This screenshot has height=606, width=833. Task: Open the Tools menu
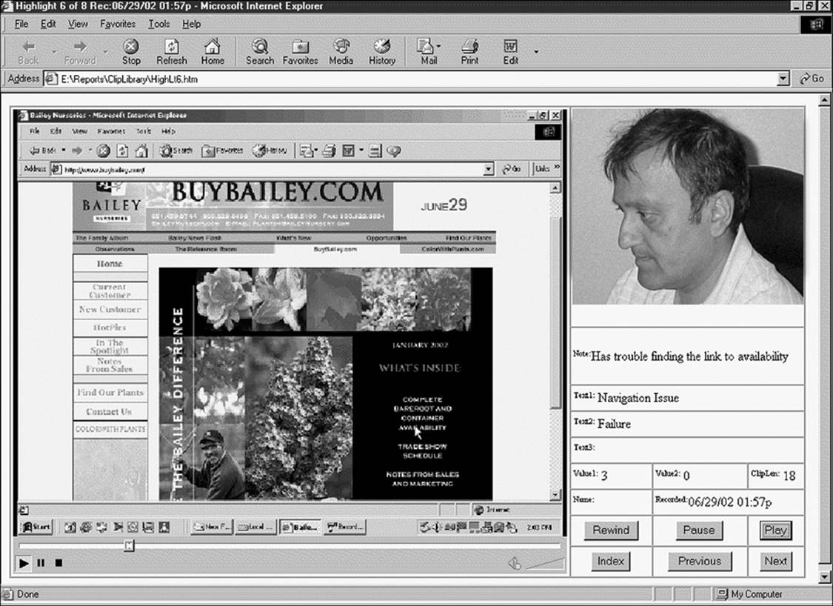pyautogui.click(x=159, y=24)
